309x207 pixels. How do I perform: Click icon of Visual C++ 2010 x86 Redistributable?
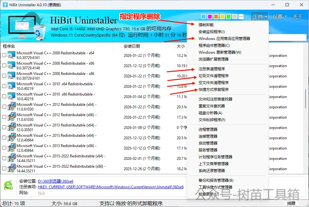pyautogui.click(x=11, y=96)
